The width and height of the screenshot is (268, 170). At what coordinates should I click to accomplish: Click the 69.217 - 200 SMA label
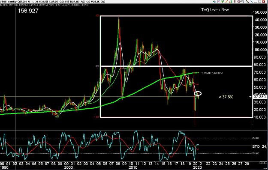click(x=212, y=73)
